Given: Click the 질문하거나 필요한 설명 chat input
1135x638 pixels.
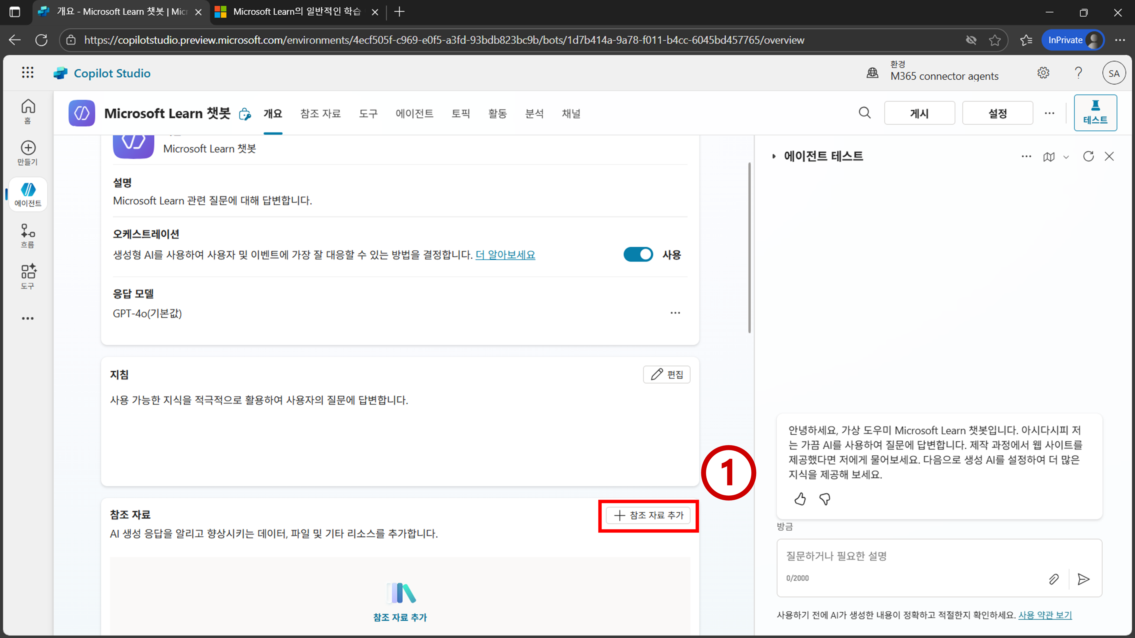Looking at the screenshot, I should tap(925, 556).
